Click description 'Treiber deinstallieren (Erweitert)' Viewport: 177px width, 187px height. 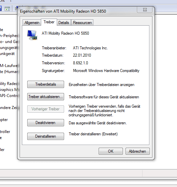click(93, 134)
